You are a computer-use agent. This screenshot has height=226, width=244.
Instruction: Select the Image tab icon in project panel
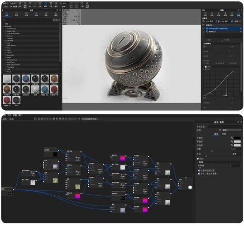tap(239, 14)
